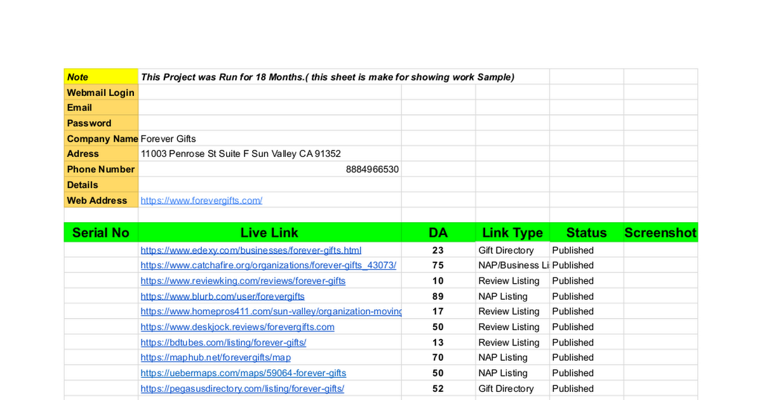Select DA value 10 for reviewking row

pyautogui.click(x=438, y=281)
